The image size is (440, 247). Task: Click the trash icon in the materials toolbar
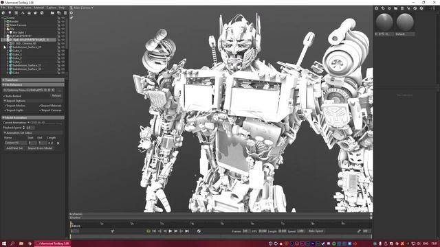402,8
